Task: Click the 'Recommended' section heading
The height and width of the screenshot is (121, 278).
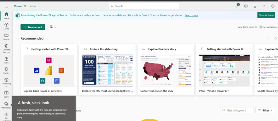Action: click(32, 38)
